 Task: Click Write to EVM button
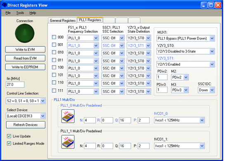pyautogui.click(x=25, y=50)
